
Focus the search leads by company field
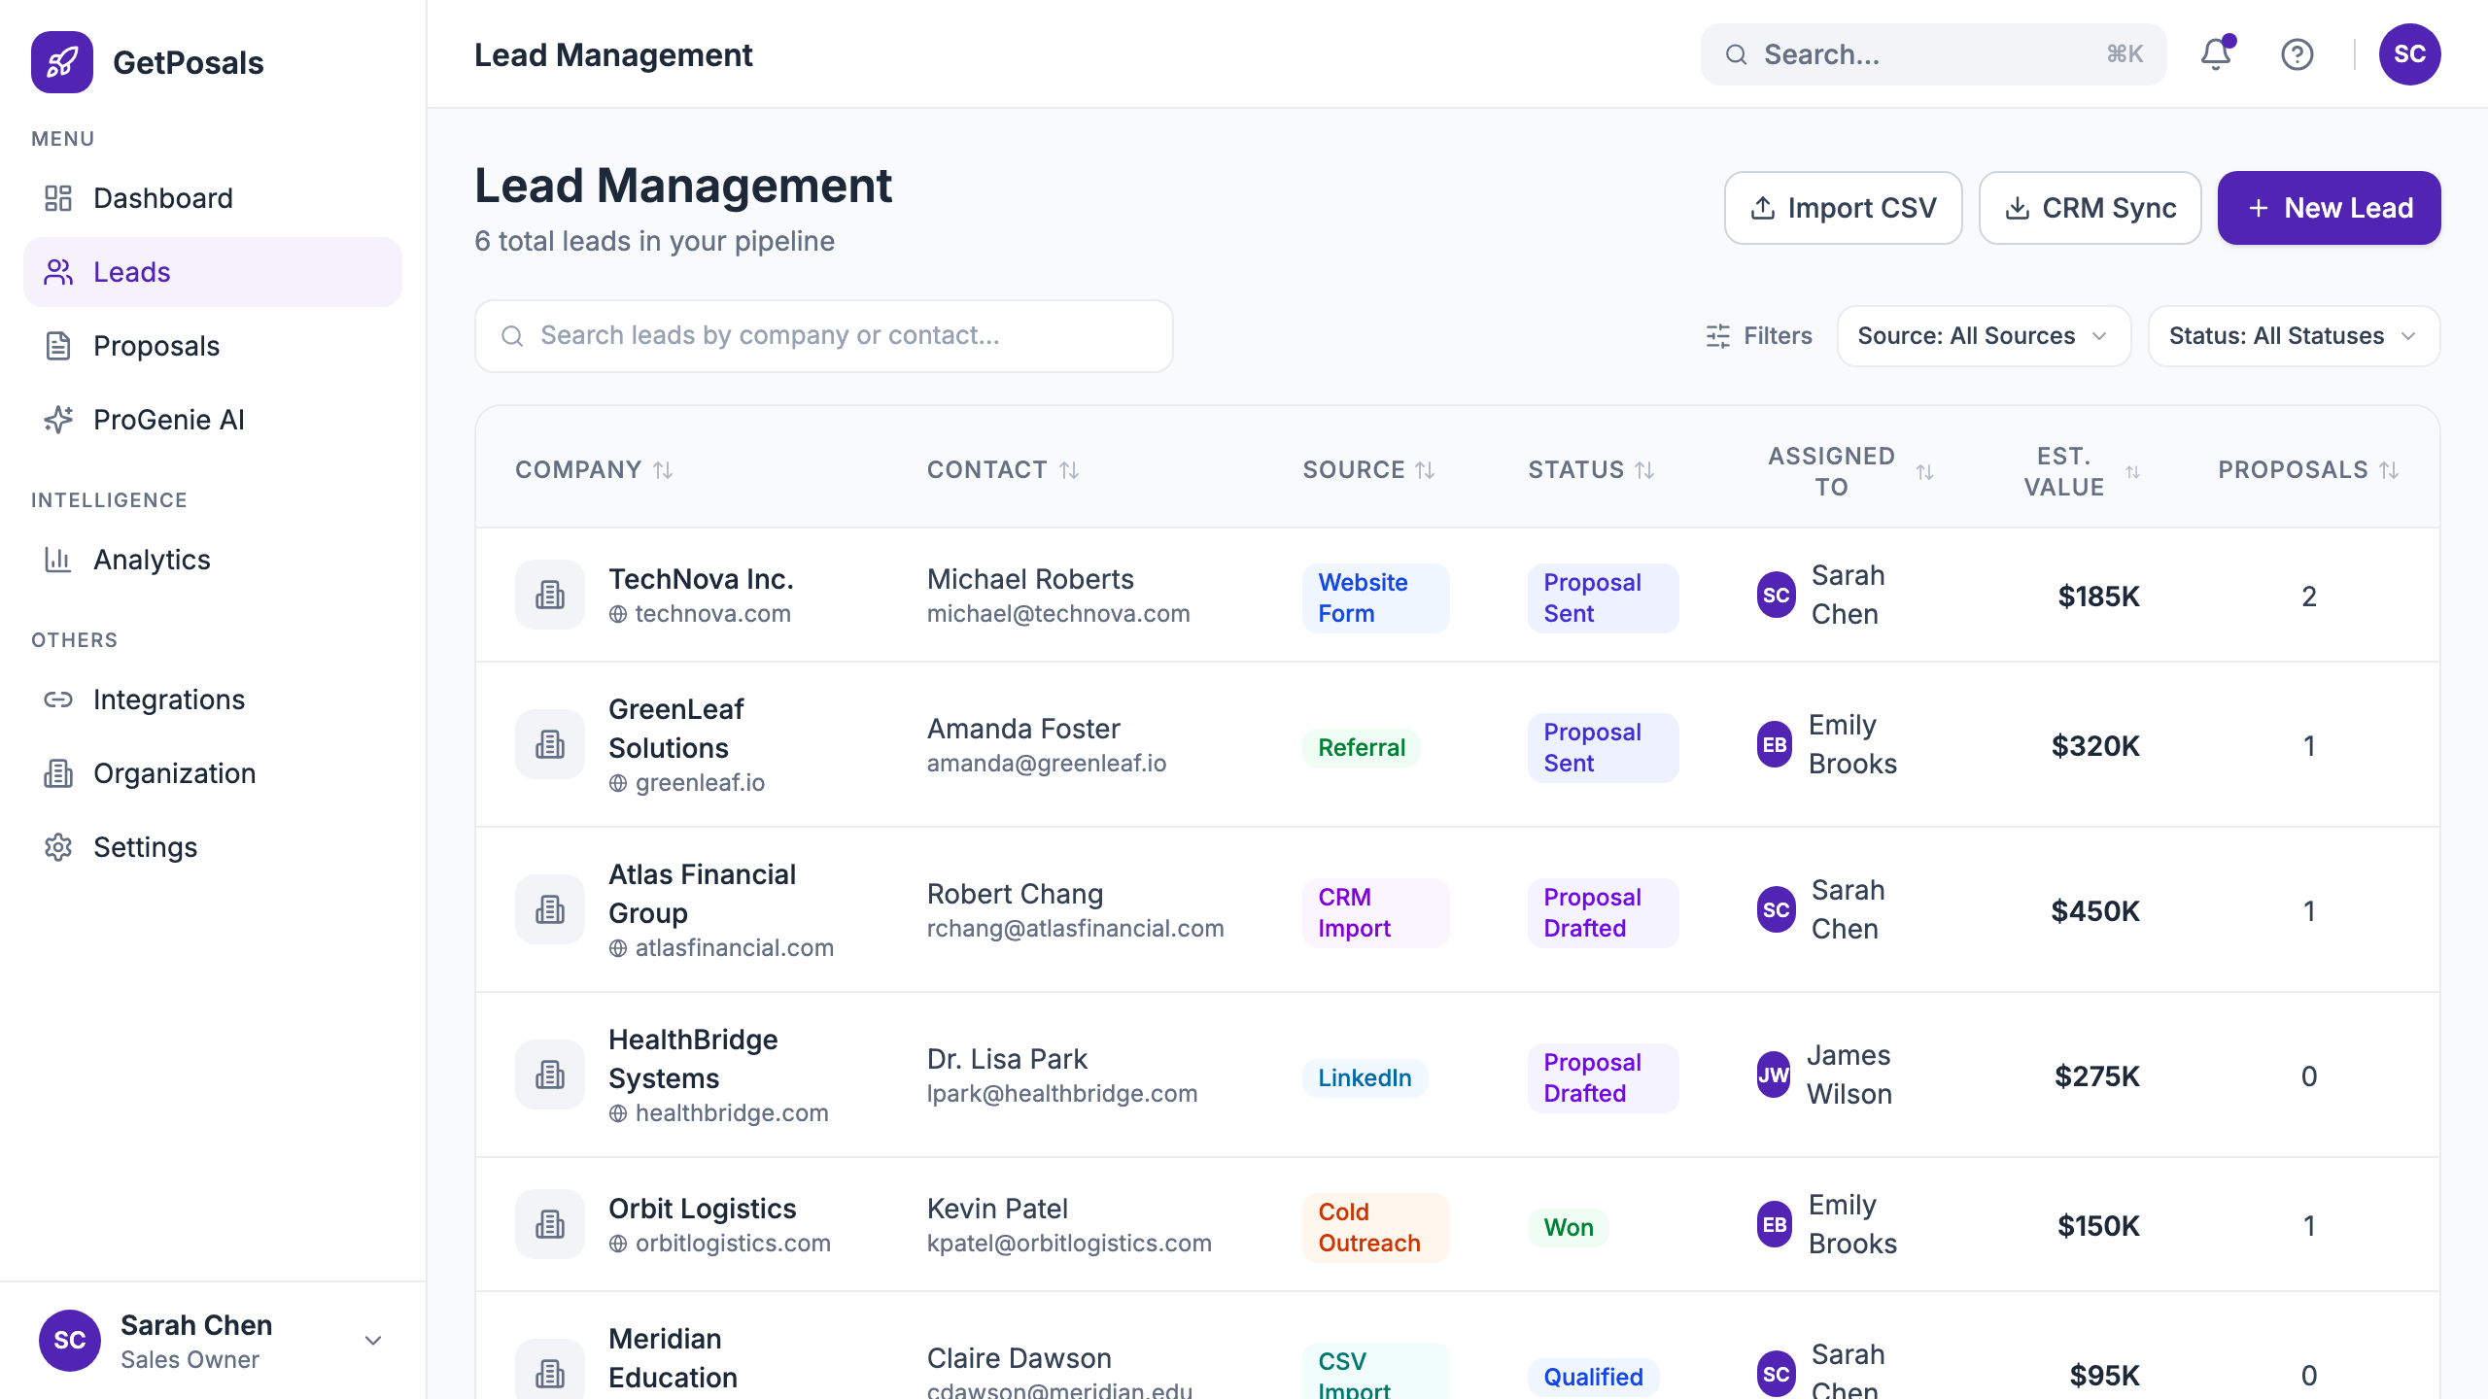pos(824,336)
